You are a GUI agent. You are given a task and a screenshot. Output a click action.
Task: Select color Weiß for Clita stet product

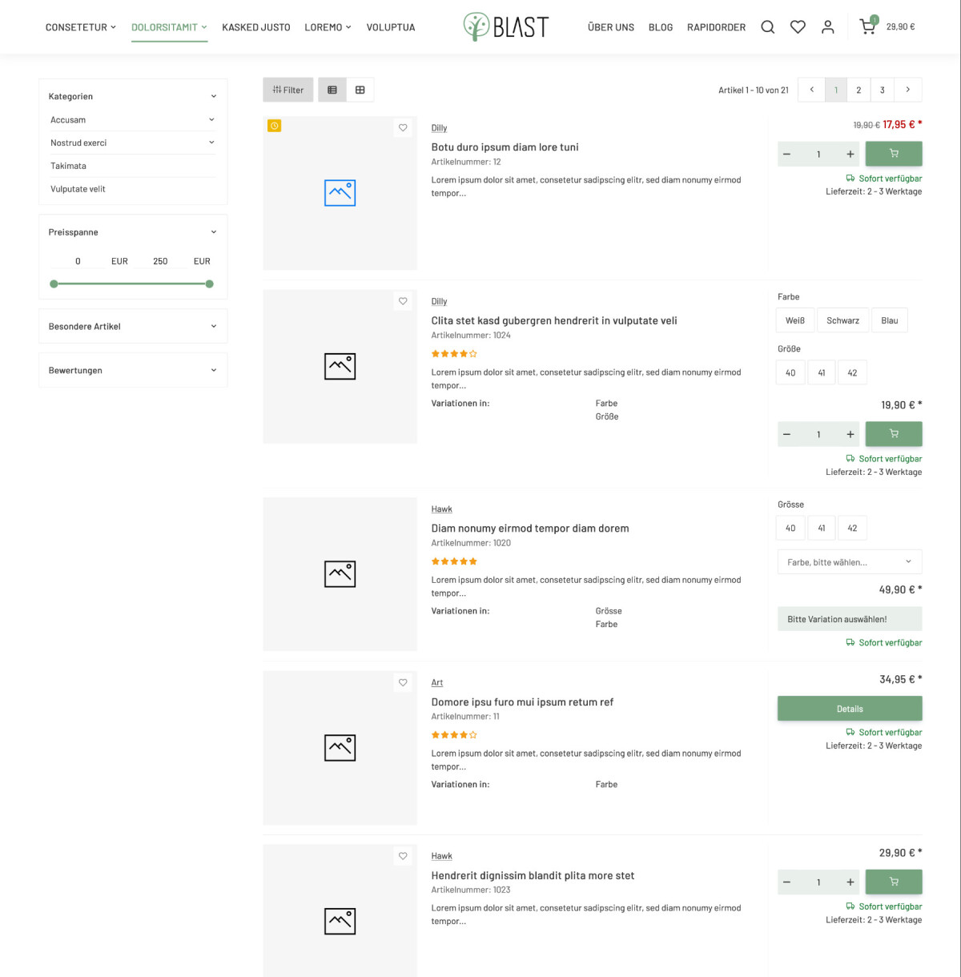coord(795,320)
